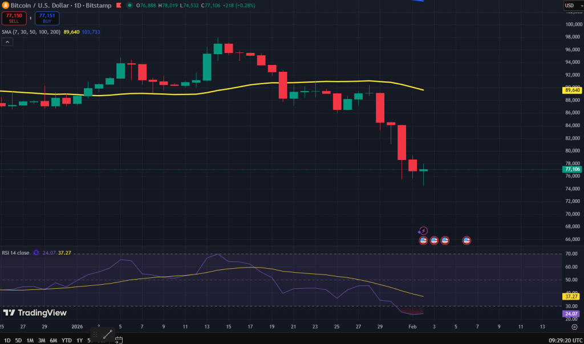Image resolution: width=584 pixels, height=344 pixels.
Task: Click the RSI average 37.27 in legend
Action: point(64,253)
